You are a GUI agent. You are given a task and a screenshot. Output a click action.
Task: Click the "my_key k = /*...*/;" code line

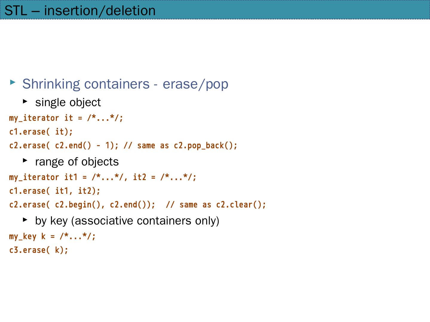52,236
